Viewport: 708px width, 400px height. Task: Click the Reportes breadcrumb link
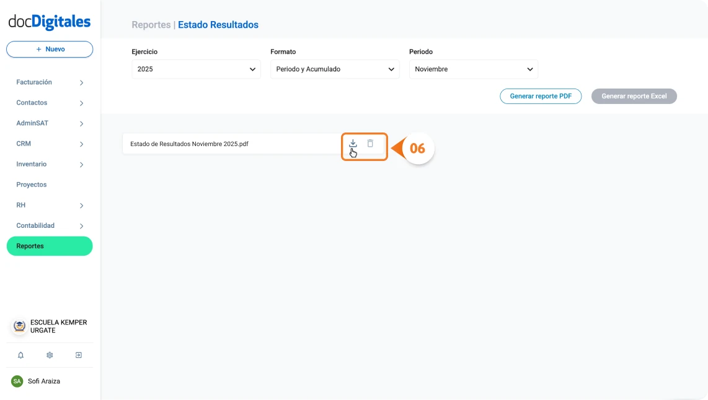click(x=151, y=25)
